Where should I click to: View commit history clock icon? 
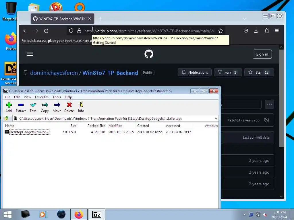pyautogui.click(x=267, y=120)
